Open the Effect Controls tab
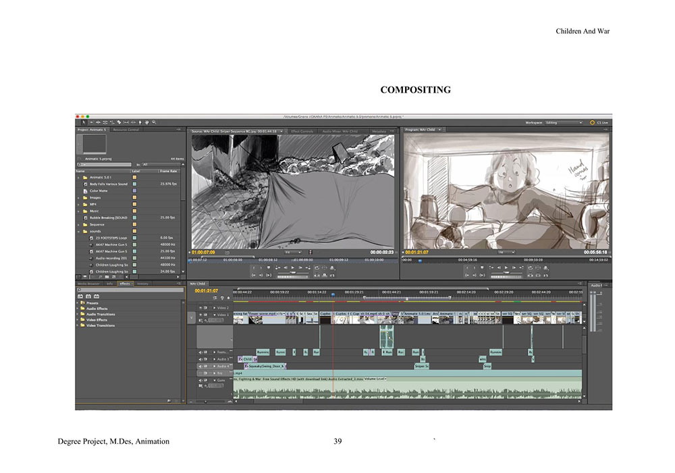 302,130
